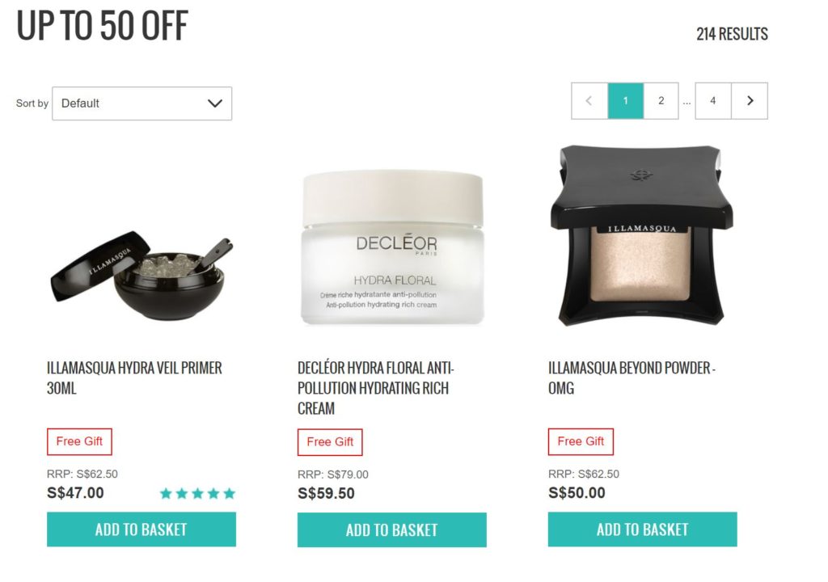Add Illamasqua Beyond Powder OMG to basket
The height and width of the screenshot is (582, 828).
point(643,529)
